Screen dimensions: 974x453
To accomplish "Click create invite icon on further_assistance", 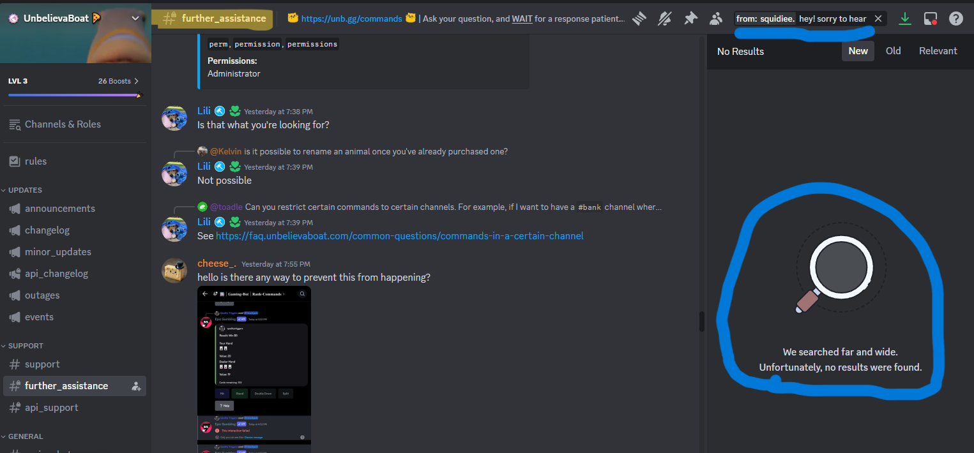I will point(136,386).
